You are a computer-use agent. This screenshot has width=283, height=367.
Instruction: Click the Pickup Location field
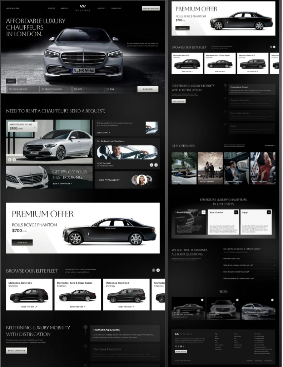[x=23, y=89]
